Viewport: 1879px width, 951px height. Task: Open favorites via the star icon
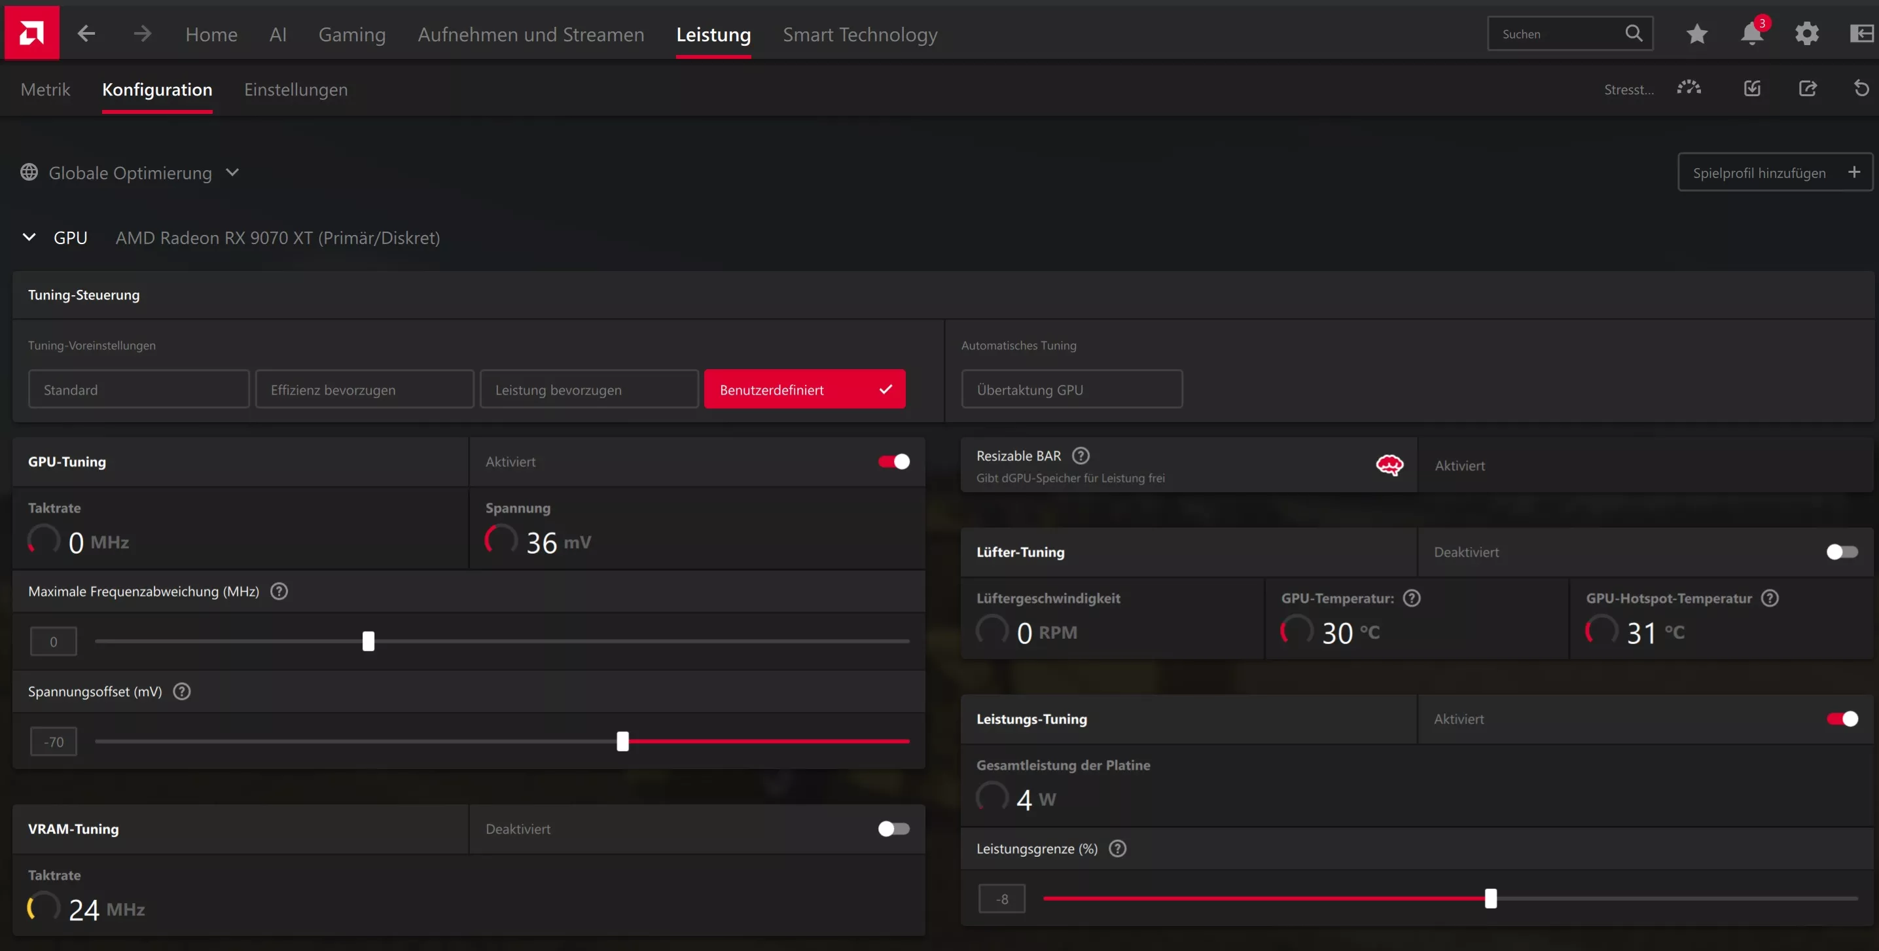click(1696, 33)
